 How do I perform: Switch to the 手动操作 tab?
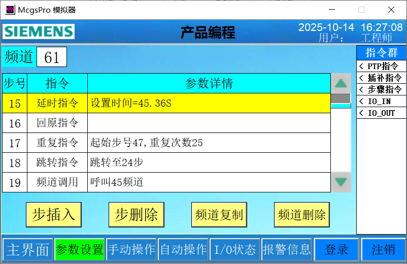[132, 250]
